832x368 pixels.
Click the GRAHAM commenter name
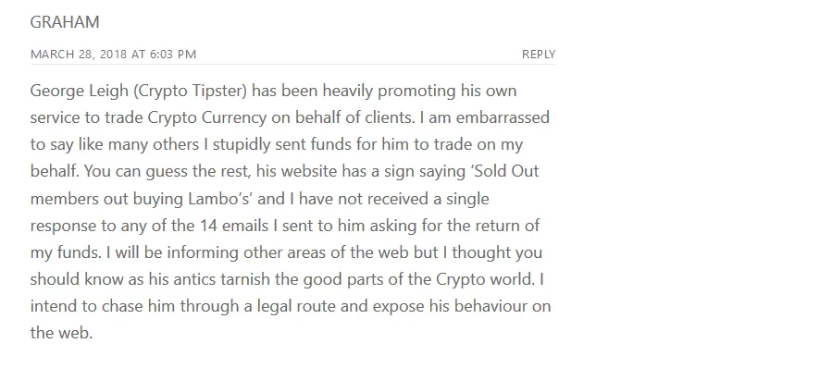(65, 22)
